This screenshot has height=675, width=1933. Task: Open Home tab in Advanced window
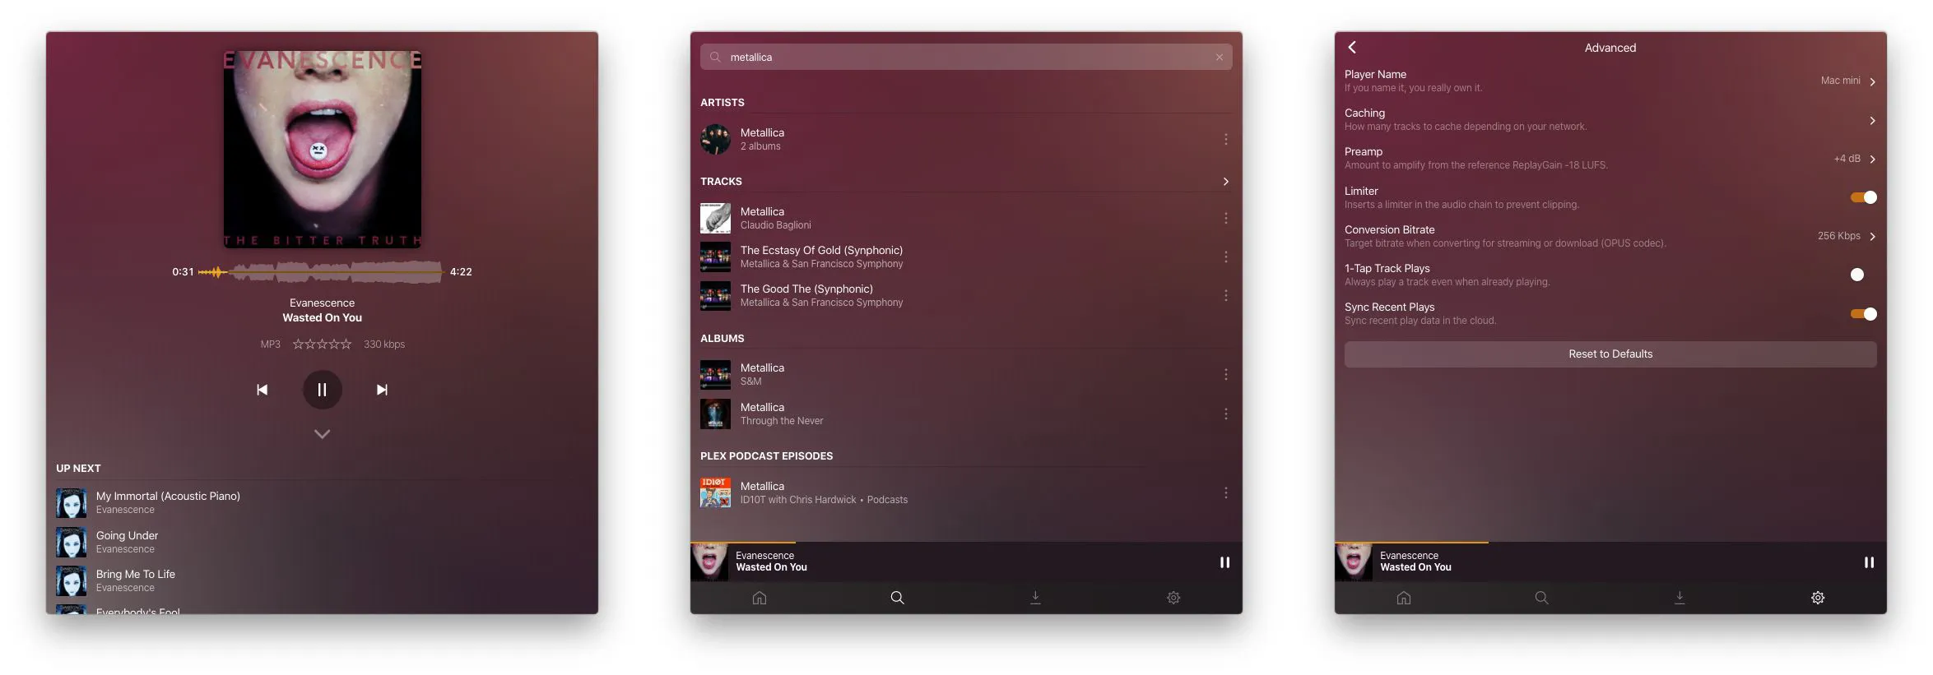click(1403, 598)
